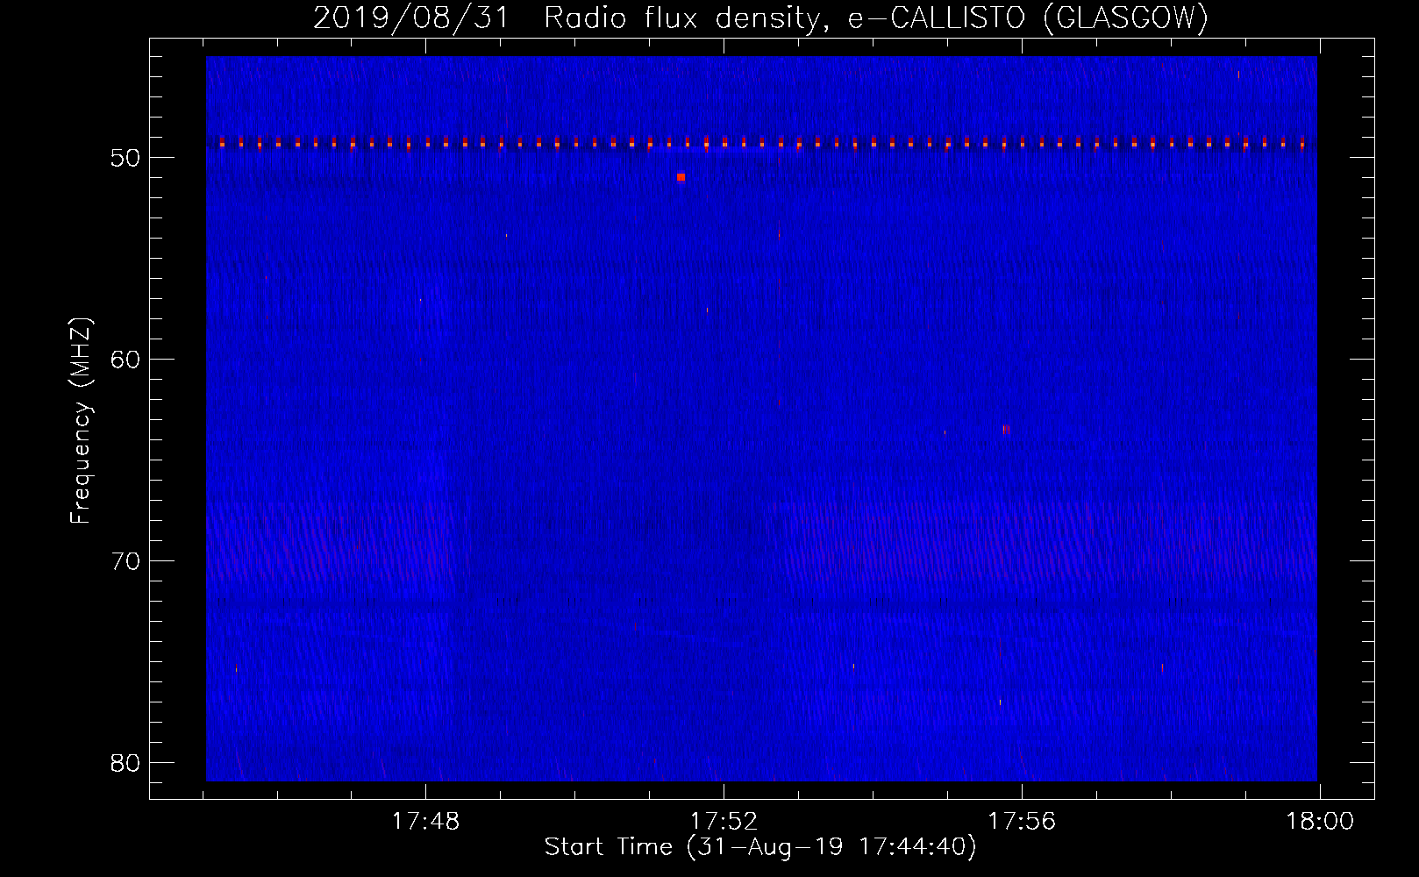The height and width of the screenshot is (877, 1419).
Task: Click the 17:56 time tick label
Action: [x=1022, y=821]
